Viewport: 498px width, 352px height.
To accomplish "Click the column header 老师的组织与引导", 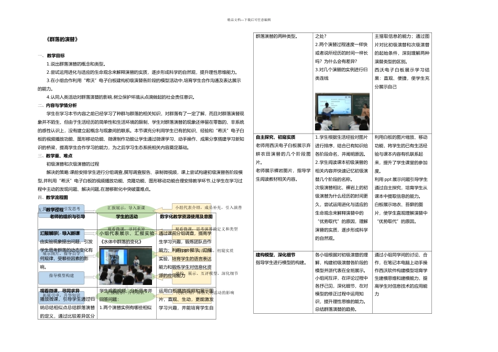I will [67, 216].
